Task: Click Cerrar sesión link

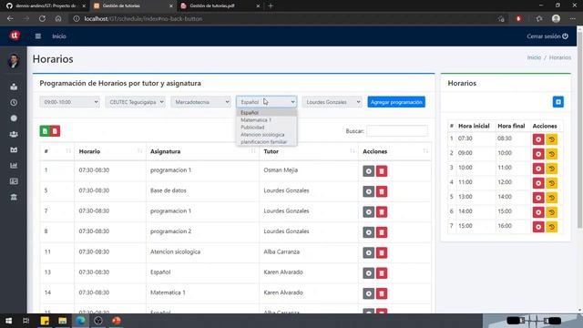Action: (x=547, y=36)
